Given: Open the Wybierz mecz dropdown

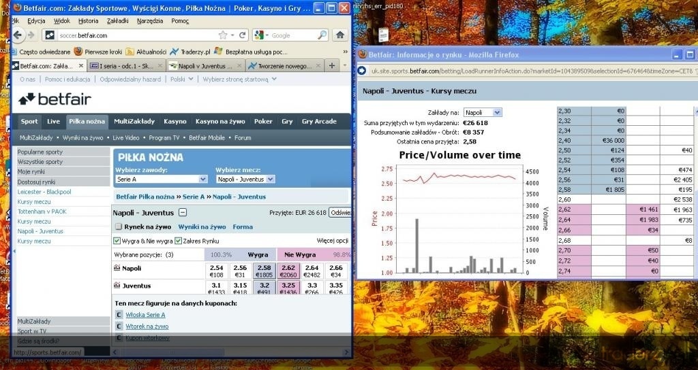Looking at the screenshot, I should [245, 179].
